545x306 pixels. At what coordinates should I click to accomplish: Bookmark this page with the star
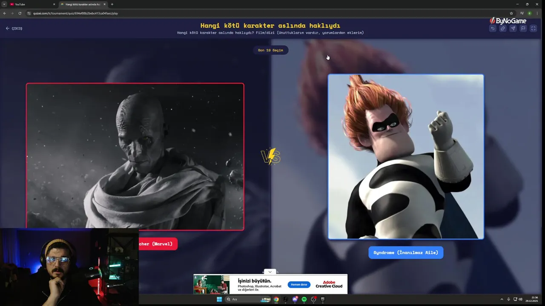511,13
